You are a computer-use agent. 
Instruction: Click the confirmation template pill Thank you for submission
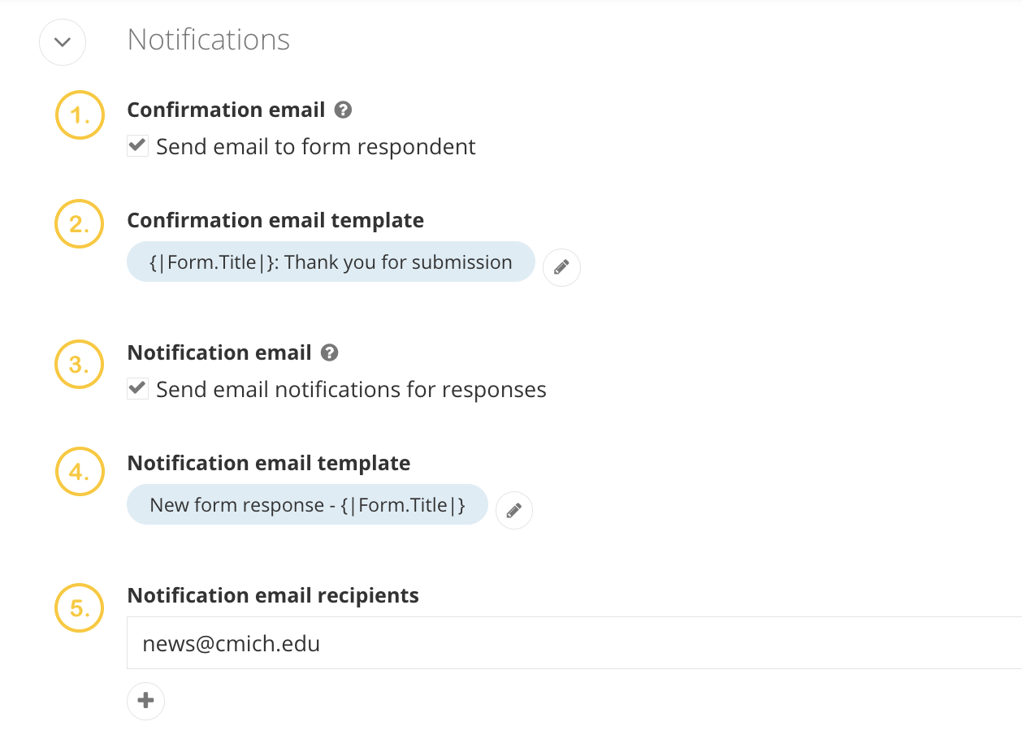330,261
